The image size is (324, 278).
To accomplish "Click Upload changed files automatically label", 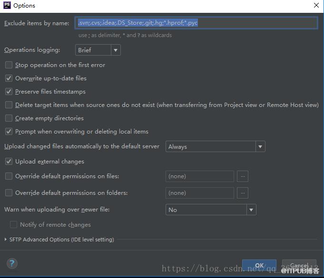I will (82, 146).
